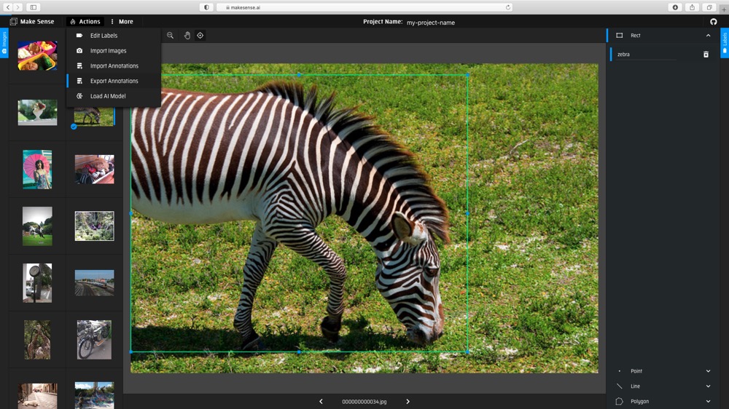Viewport: 729px width, 409px height.
Task: Select the bicycle thumbnail image
Action: click(94, 340)
